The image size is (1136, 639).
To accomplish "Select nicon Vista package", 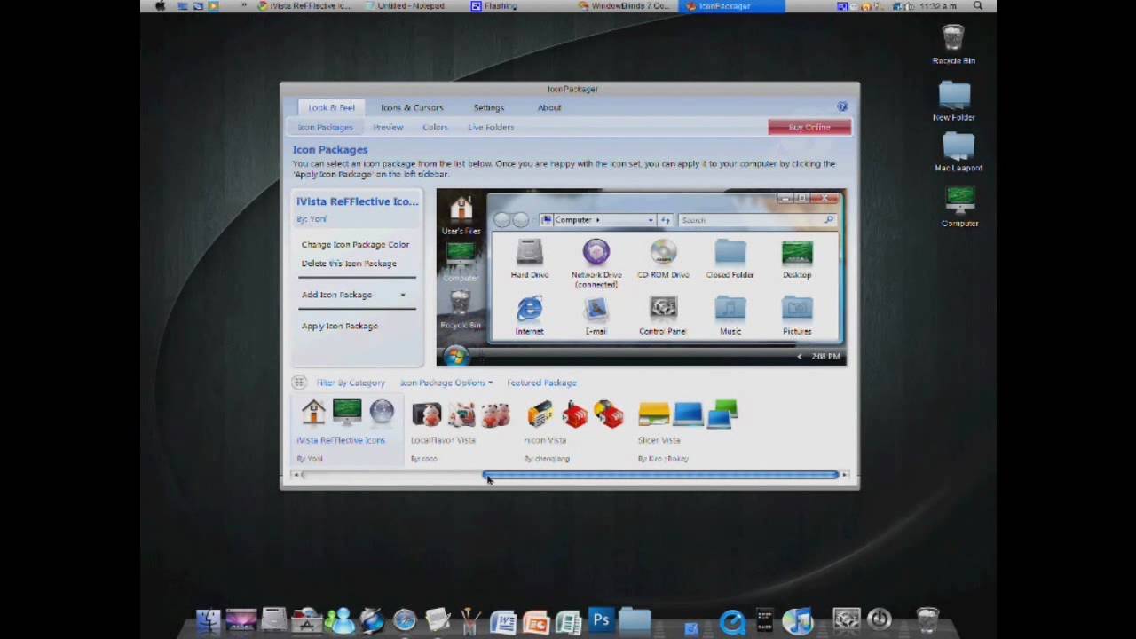I will click(x=574, y=430).
